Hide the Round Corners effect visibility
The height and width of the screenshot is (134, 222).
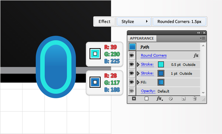pyautogui.click(x=132, y=56)
